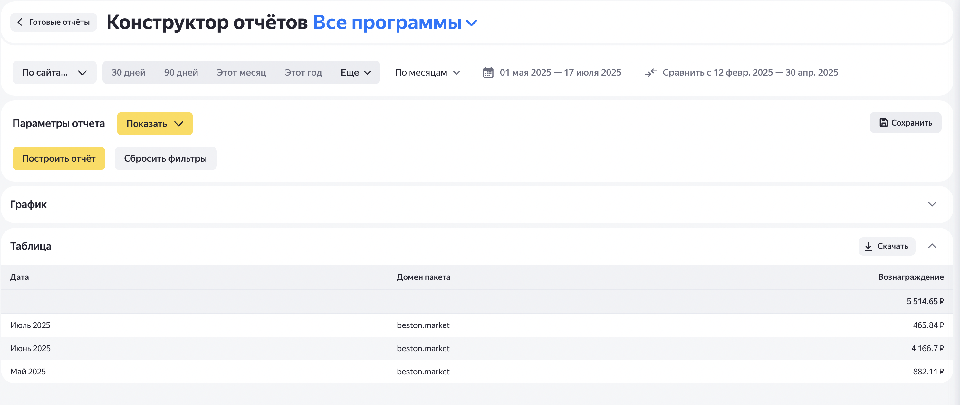Sort by the Дата column header
Image resolution: width=960 pixels, height=405 pixels.
(19, 277)
